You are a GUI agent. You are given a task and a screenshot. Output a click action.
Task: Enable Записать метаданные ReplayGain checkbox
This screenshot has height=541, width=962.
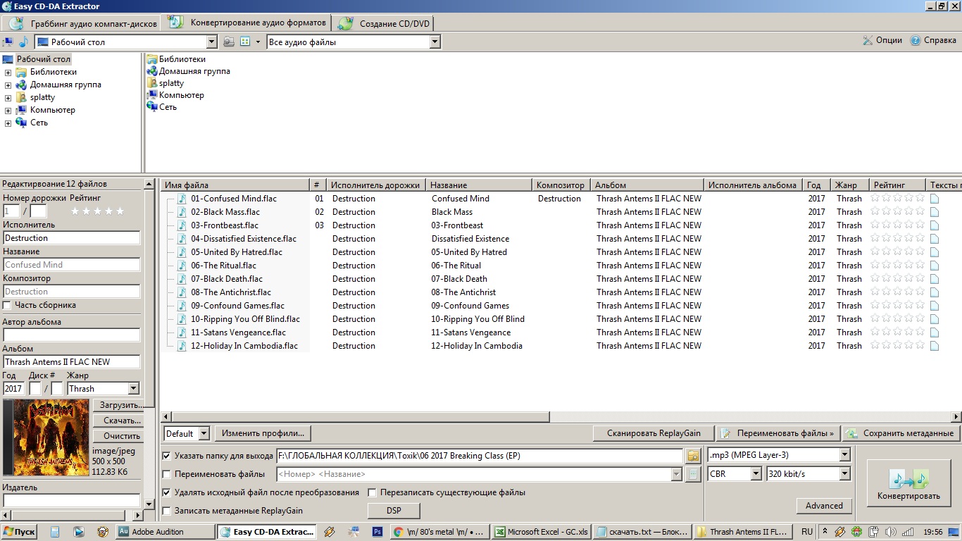point(167,511)
